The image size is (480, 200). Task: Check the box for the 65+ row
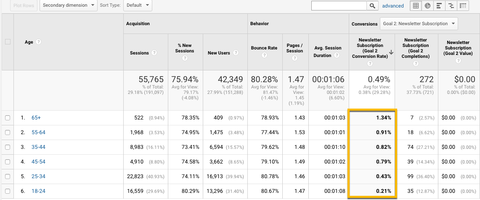coord(7,118)
